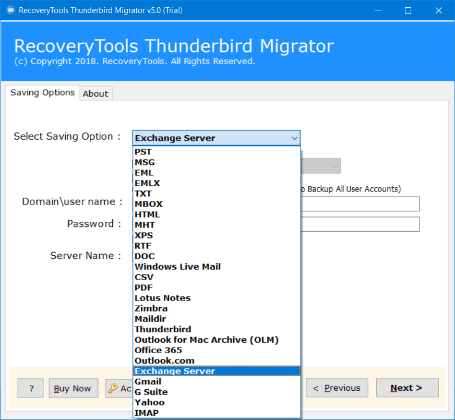This screenshot has height=420, width=455.
Task: Choose Gmail from the list
Action: tap(217, 382)
